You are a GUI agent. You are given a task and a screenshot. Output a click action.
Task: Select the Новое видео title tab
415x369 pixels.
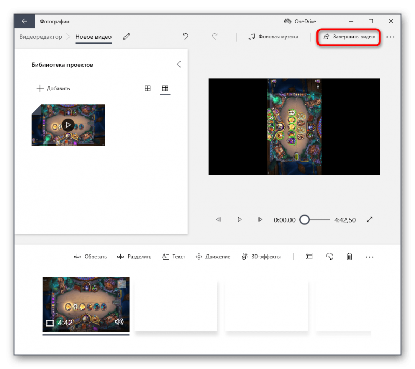(93, 37)
